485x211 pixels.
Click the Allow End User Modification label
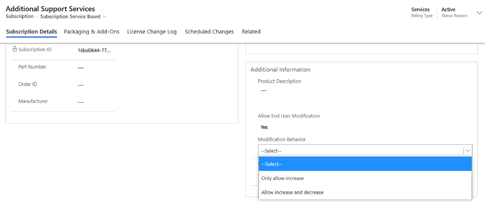pos(289,116)
